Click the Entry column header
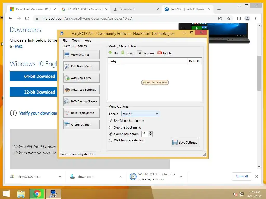This screenshot has height=199, width=266. click(147, 61)
